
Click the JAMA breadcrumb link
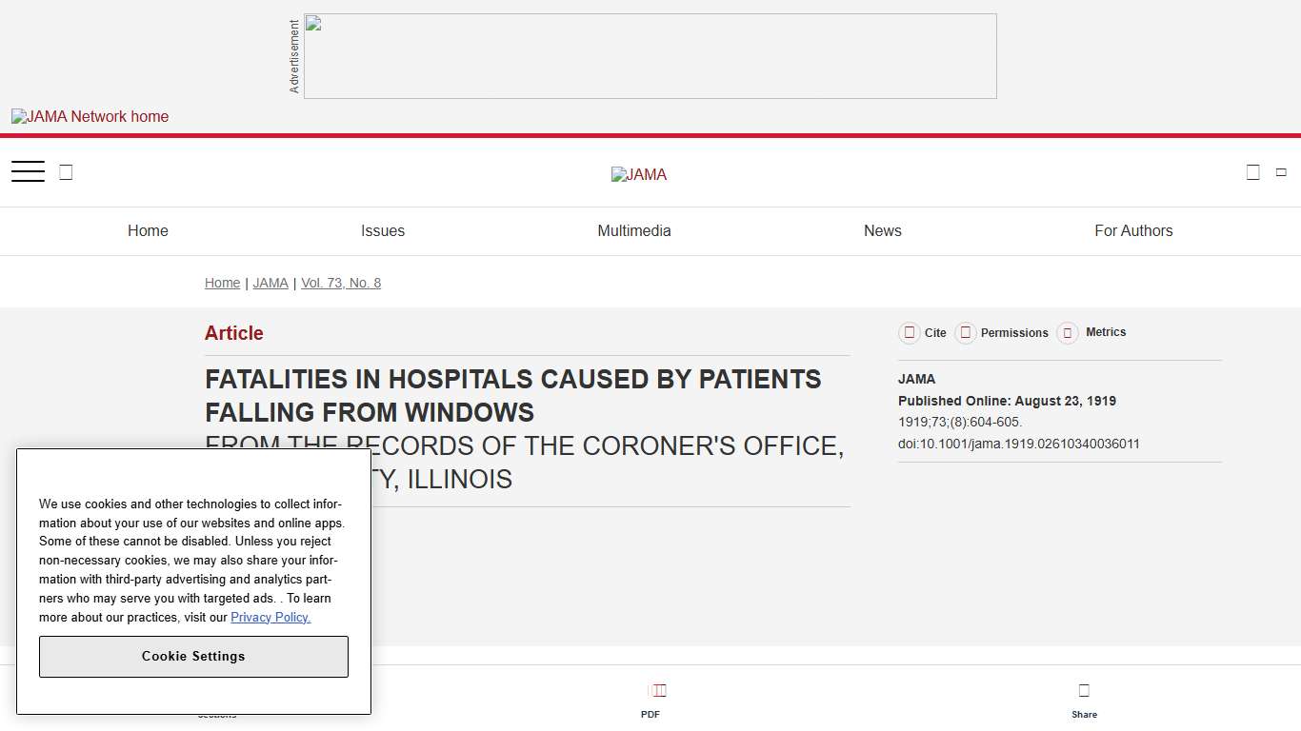(x=270, y=283)
